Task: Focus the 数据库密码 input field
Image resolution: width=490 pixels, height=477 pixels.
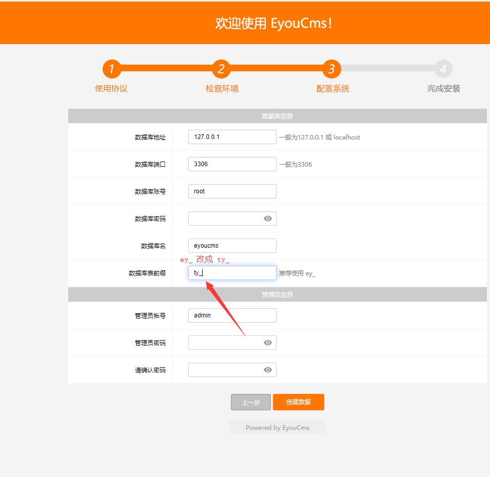Action: 232,218
